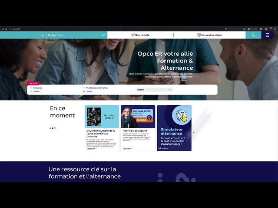The height and width of the screenshot is (208, 278).
Task: Open Mes services en ligne
Action: click(211, 35)
